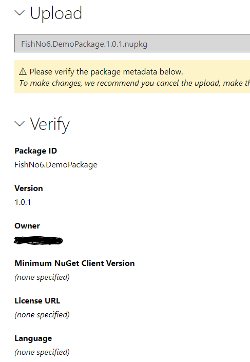Click none specified under Minimum NuGet Client Version

click(x=42, y=277)
